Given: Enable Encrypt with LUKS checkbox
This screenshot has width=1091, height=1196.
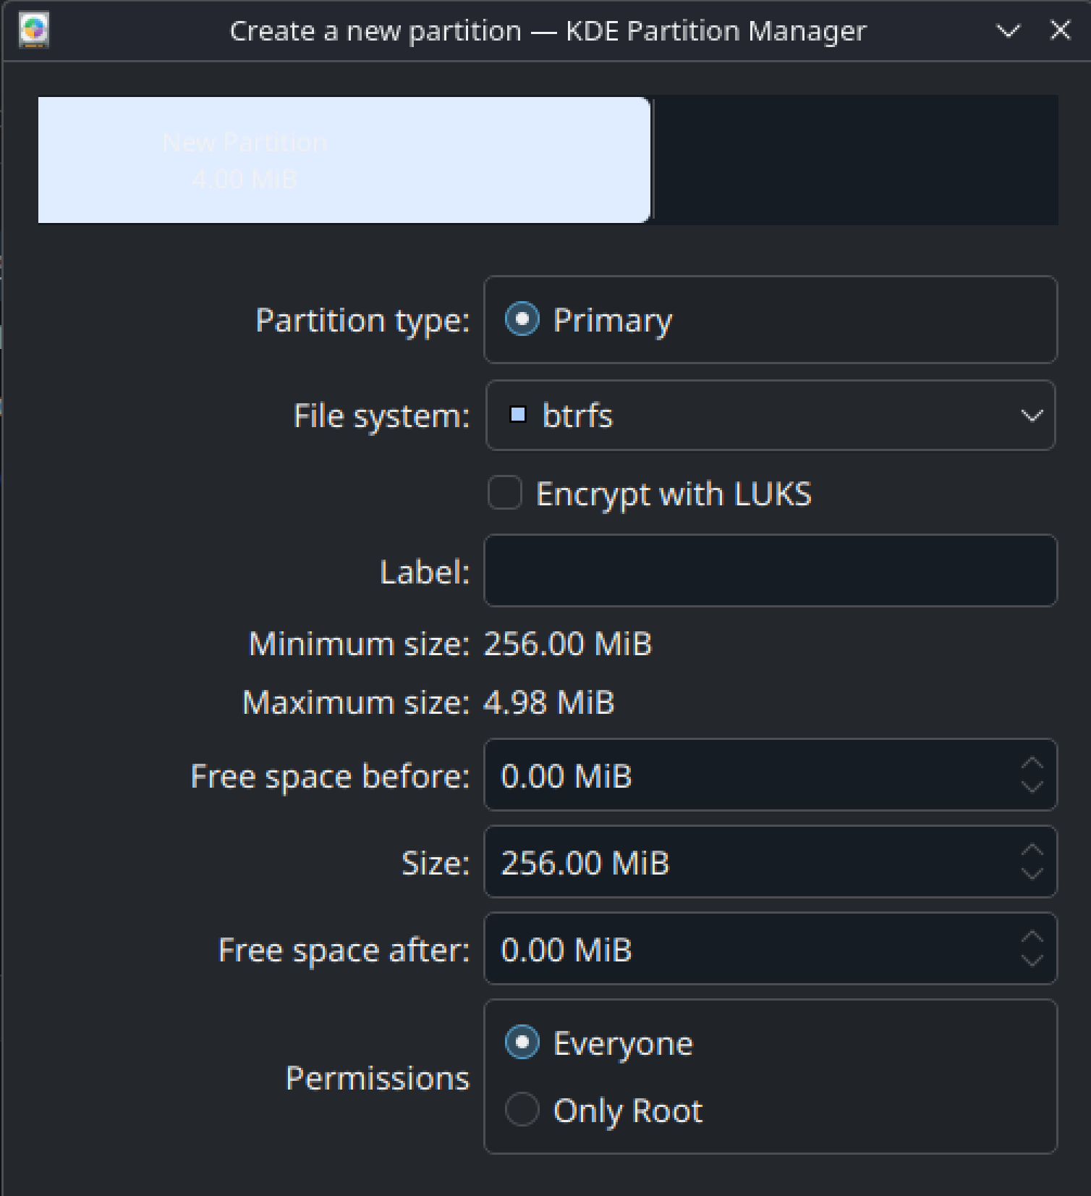Looking at the screenshot, I should tap(505, 493).
